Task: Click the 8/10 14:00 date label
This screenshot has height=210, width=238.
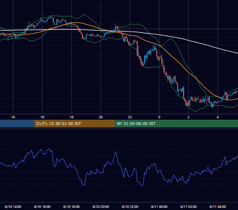Action: 13,206
